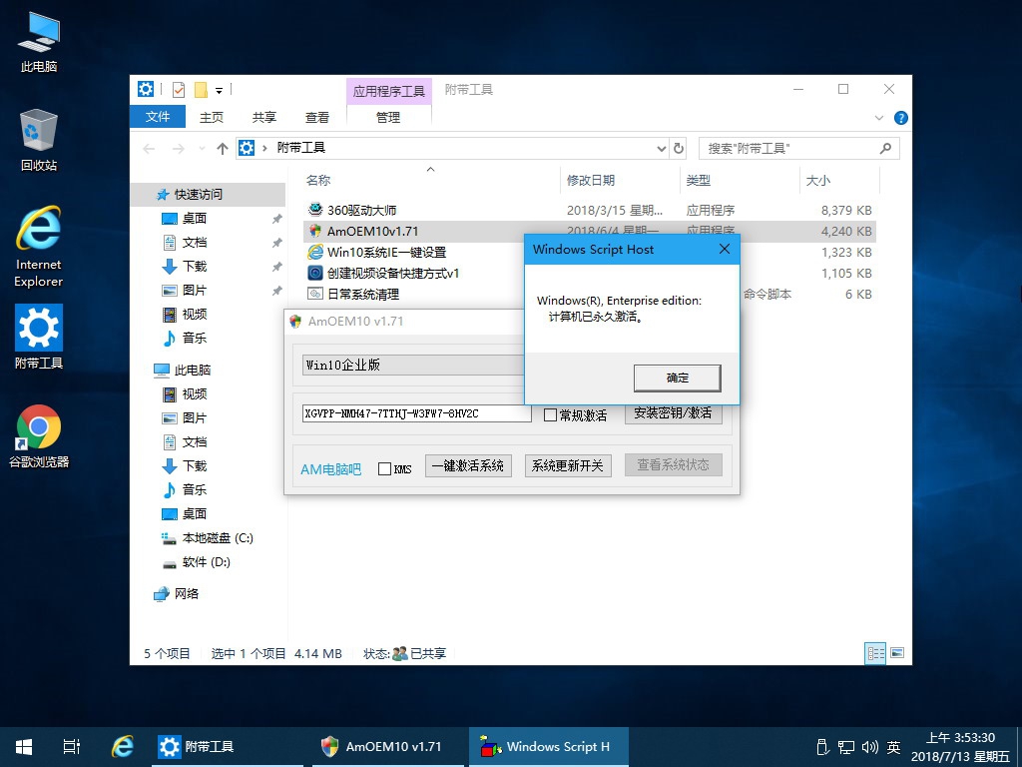Image resolution: width=1022 pixels, height=767 pixels.
Task: Open the 查看 ribbon tab
Action: [316, 118]
